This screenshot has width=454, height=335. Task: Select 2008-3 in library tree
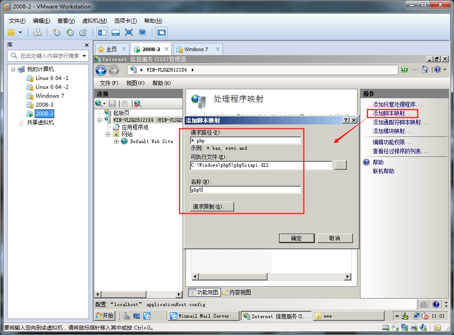(x=45, y=105)
